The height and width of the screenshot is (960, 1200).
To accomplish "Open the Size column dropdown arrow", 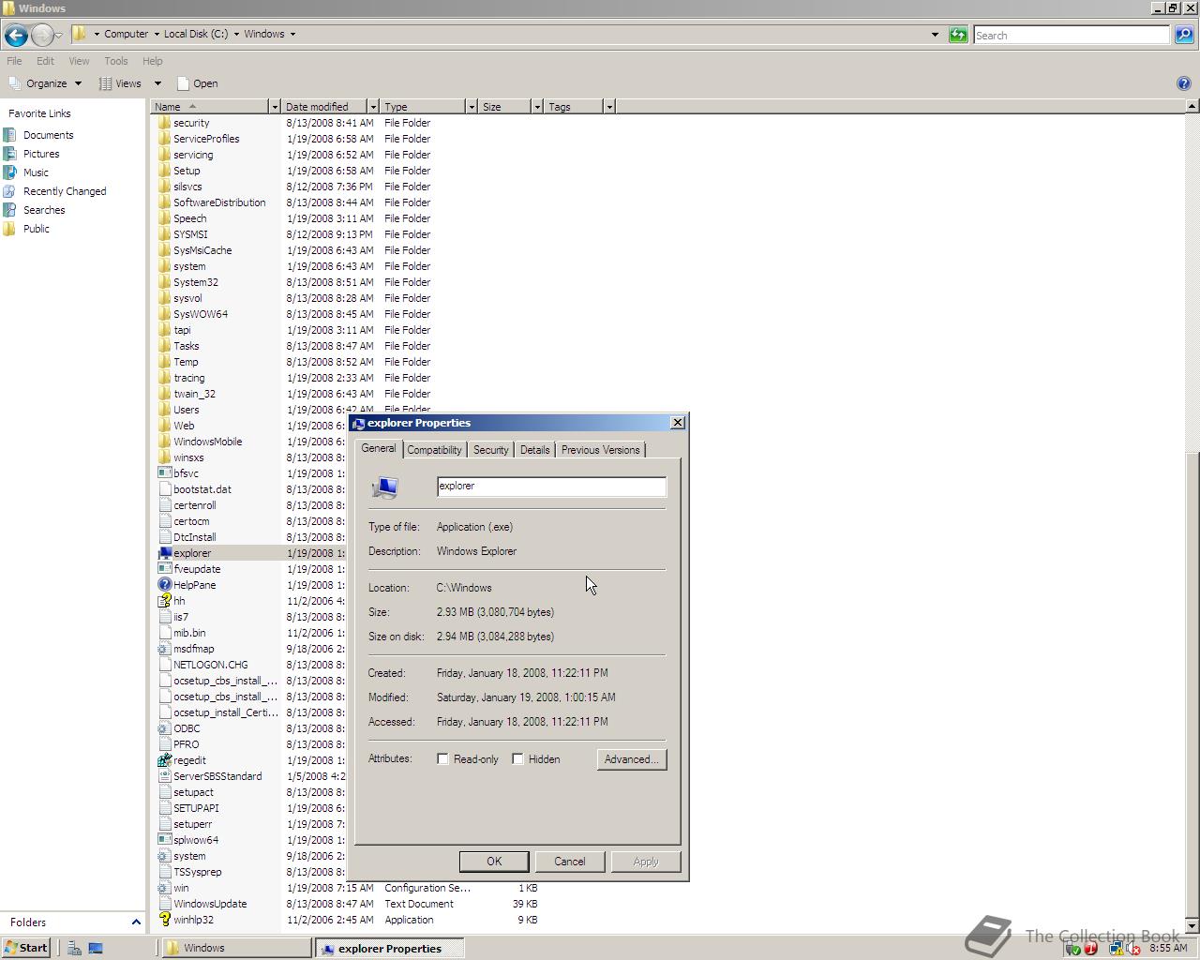I will click(537, 107).
